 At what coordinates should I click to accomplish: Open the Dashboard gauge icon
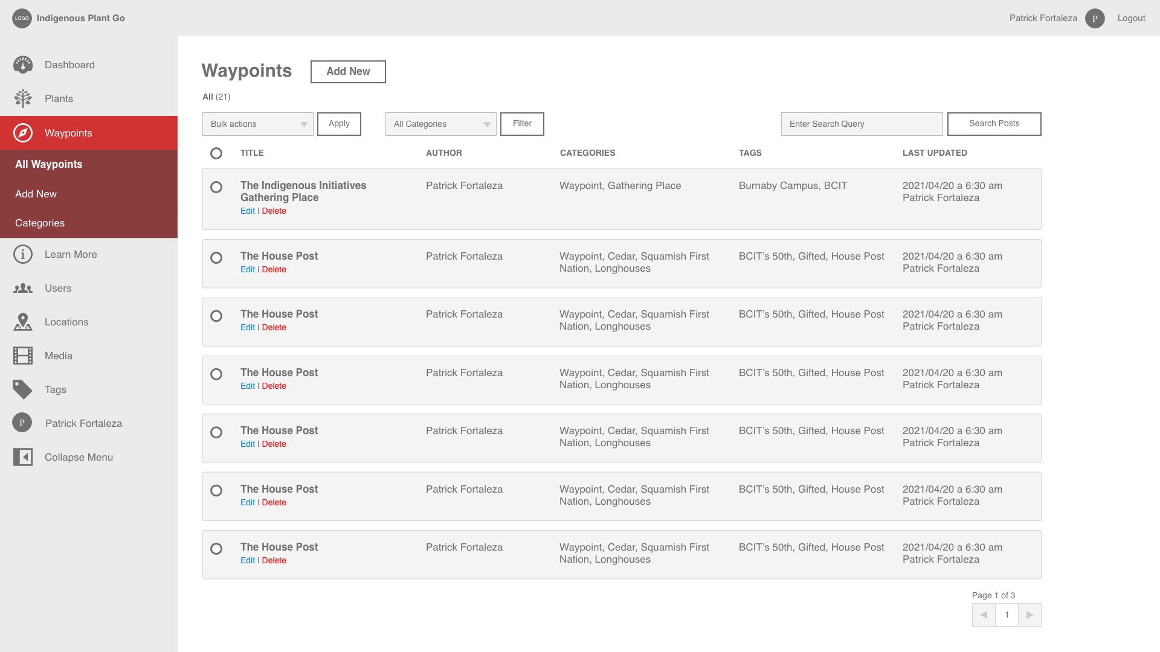23,65
